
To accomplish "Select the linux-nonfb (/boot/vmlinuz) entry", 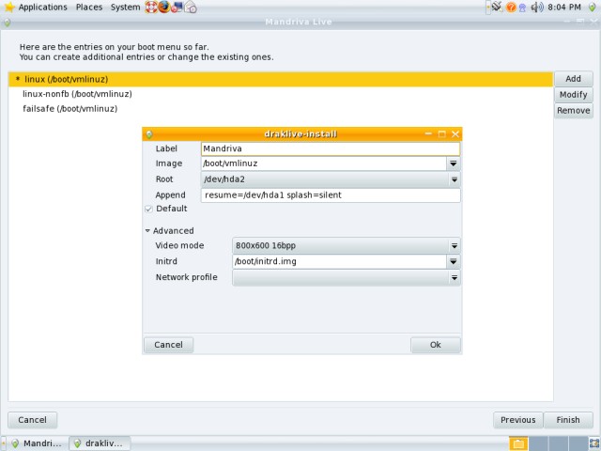I will pyautogui.click(x=281, y=94).
